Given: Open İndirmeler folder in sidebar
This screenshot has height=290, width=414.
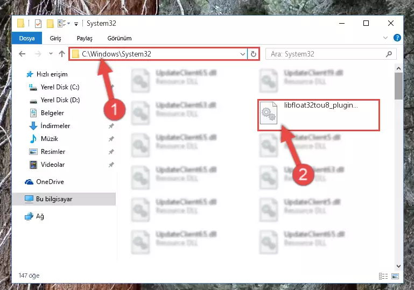Looking at the screenshot, I should pyautogui.click(x=55, y=126).
